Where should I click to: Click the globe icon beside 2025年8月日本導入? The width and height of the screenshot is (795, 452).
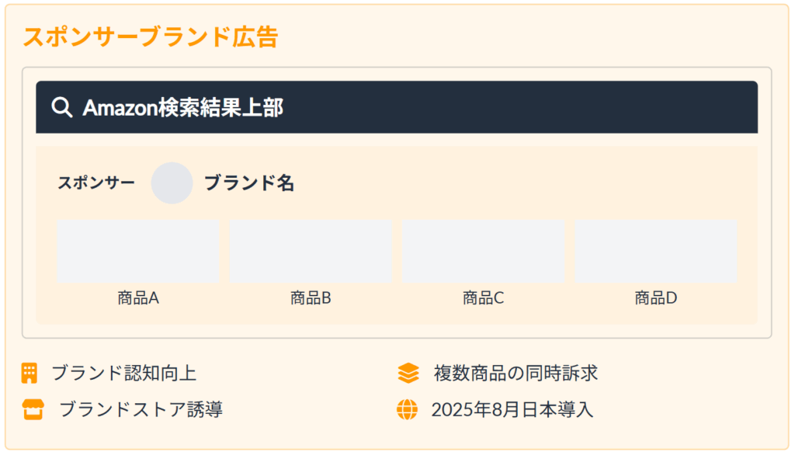407,409
